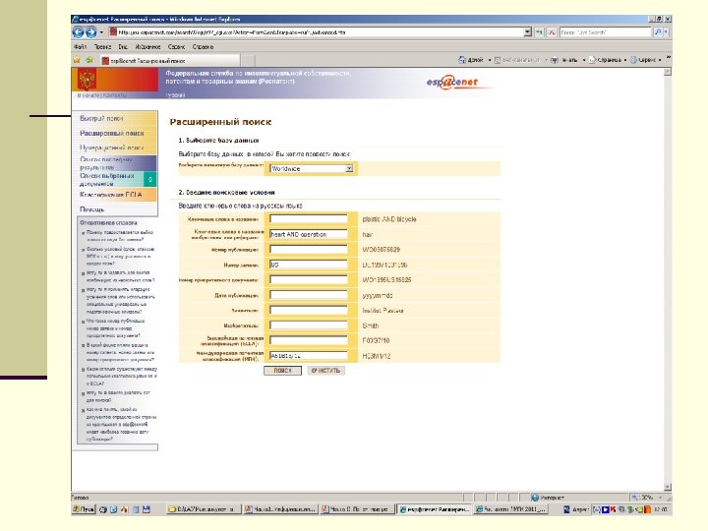Viewport: 708px width, 531px height.
Task: Click the ОЧИСТИТЬ clear button
Action: 326,371
